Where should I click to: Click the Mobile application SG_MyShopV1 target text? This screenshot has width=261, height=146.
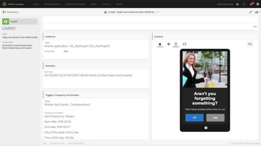click(x=77, y=46)
